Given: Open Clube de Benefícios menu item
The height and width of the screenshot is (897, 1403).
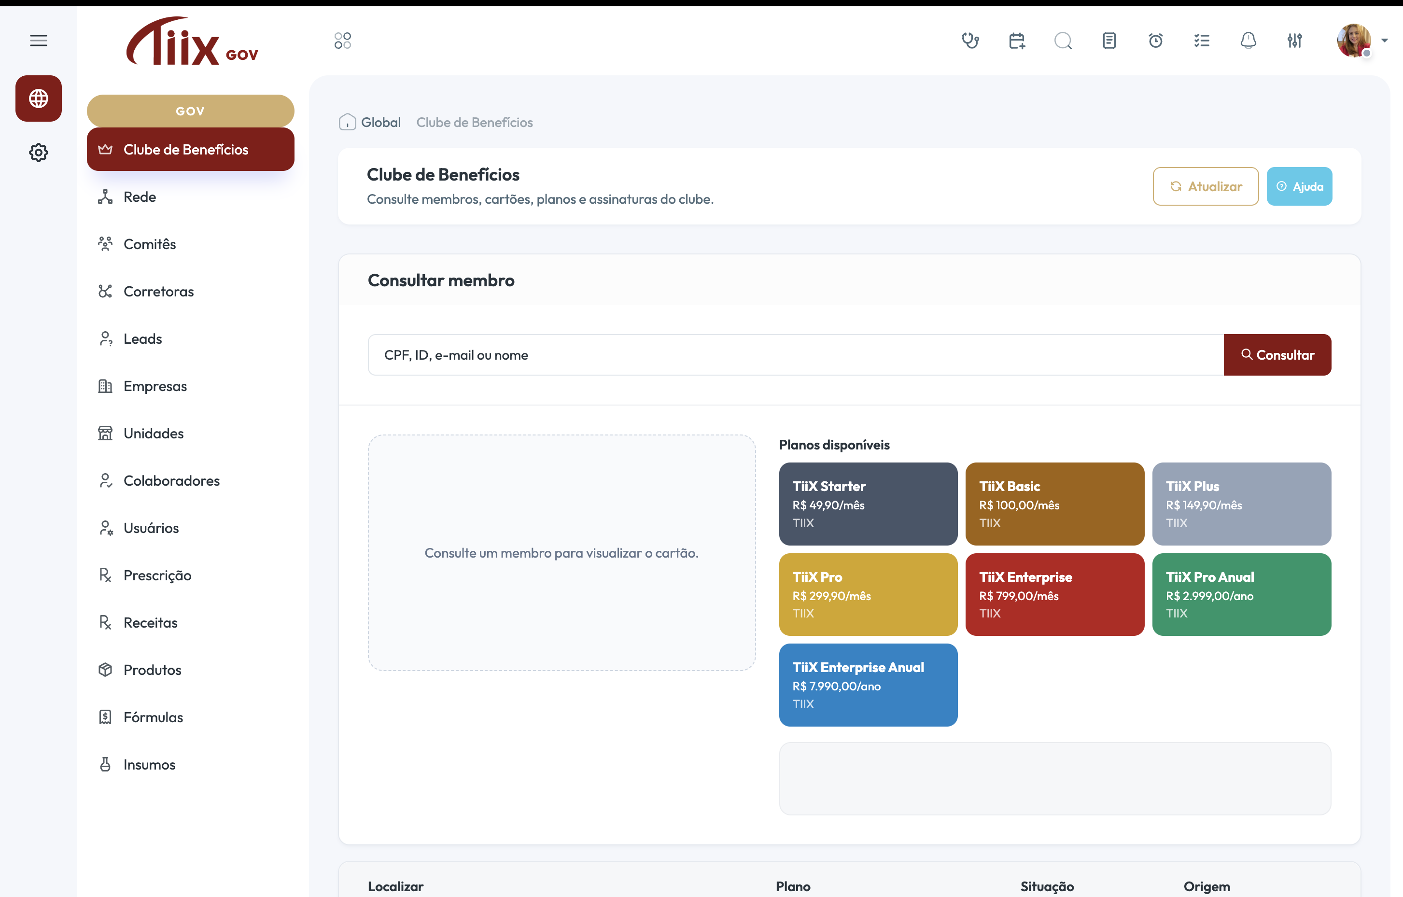Looking at the screenshot, I should [191, 149].
